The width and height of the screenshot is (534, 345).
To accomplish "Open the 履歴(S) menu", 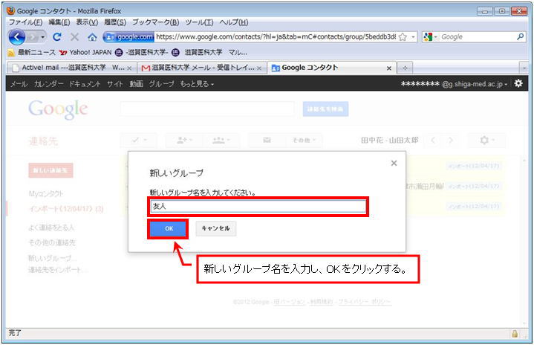I will click(x=115, y=22).
